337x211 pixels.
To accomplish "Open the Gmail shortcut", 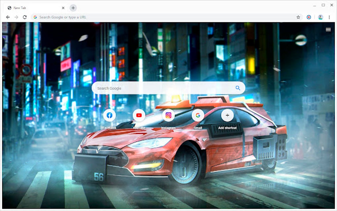I will pyautogui.click(x=198, y=115).
